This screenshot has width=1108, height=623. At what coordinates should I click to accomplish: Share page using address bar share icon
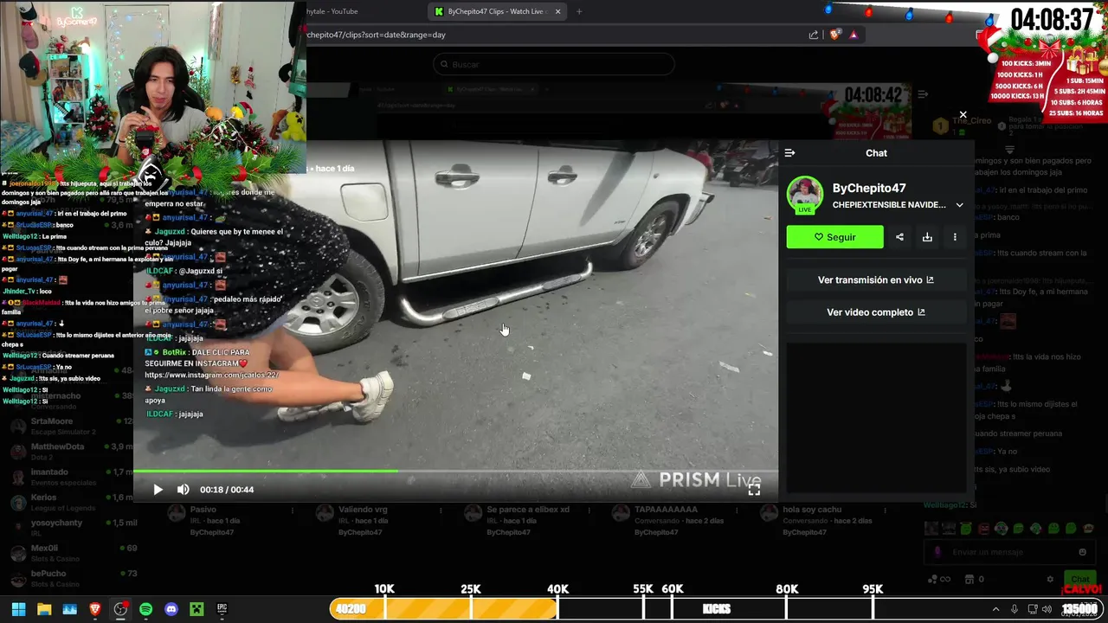[814, 35]
